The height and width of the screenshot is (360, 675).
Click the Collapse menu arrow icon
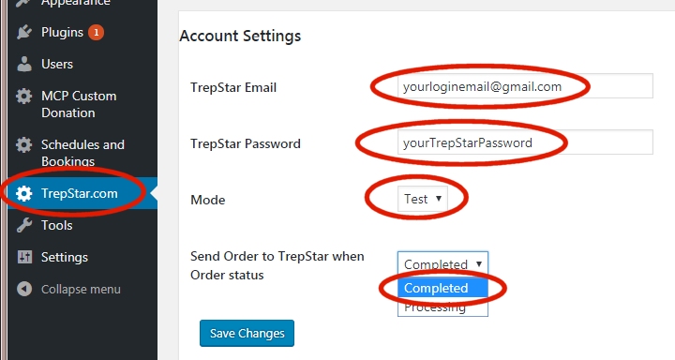(24, 289)
